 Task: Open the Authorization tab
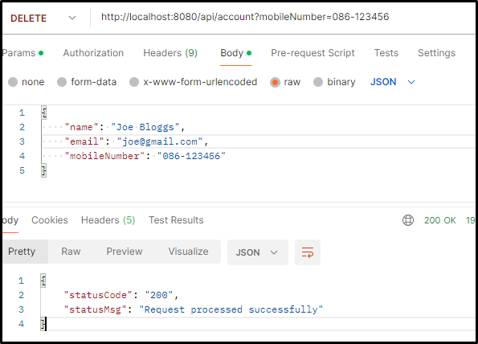click(x=93, y=53)
